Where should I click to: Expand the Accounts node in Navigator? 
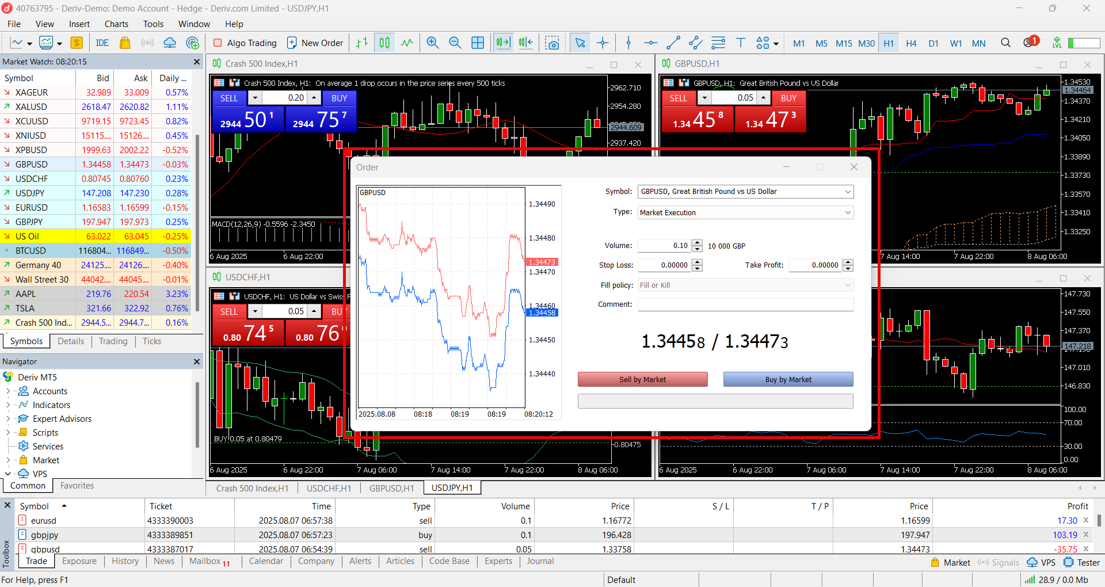coord(8,391)
